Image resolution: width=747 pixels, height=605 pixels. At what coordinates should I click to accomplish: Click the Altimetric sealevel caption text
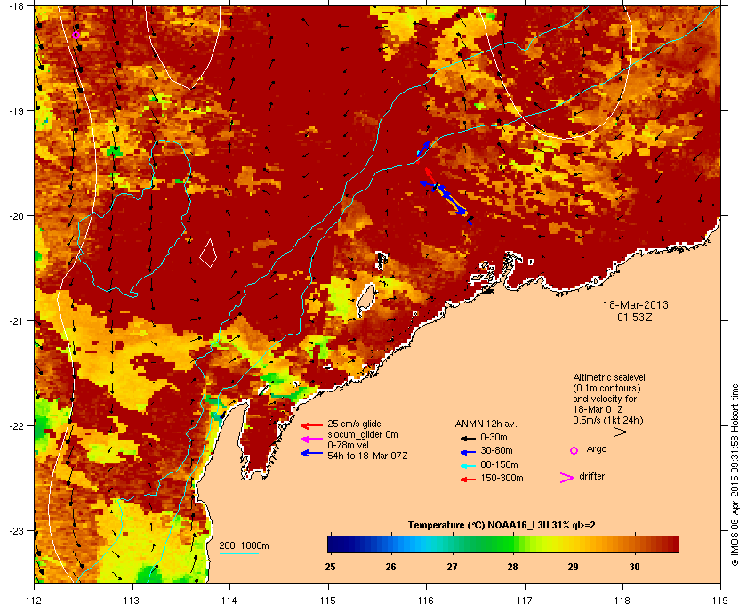(x=609, y=399)
